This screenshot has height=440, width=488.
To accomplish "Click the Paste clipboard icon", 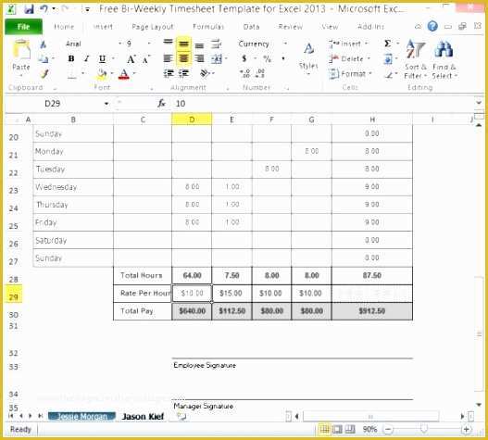I will pos(21,50).
